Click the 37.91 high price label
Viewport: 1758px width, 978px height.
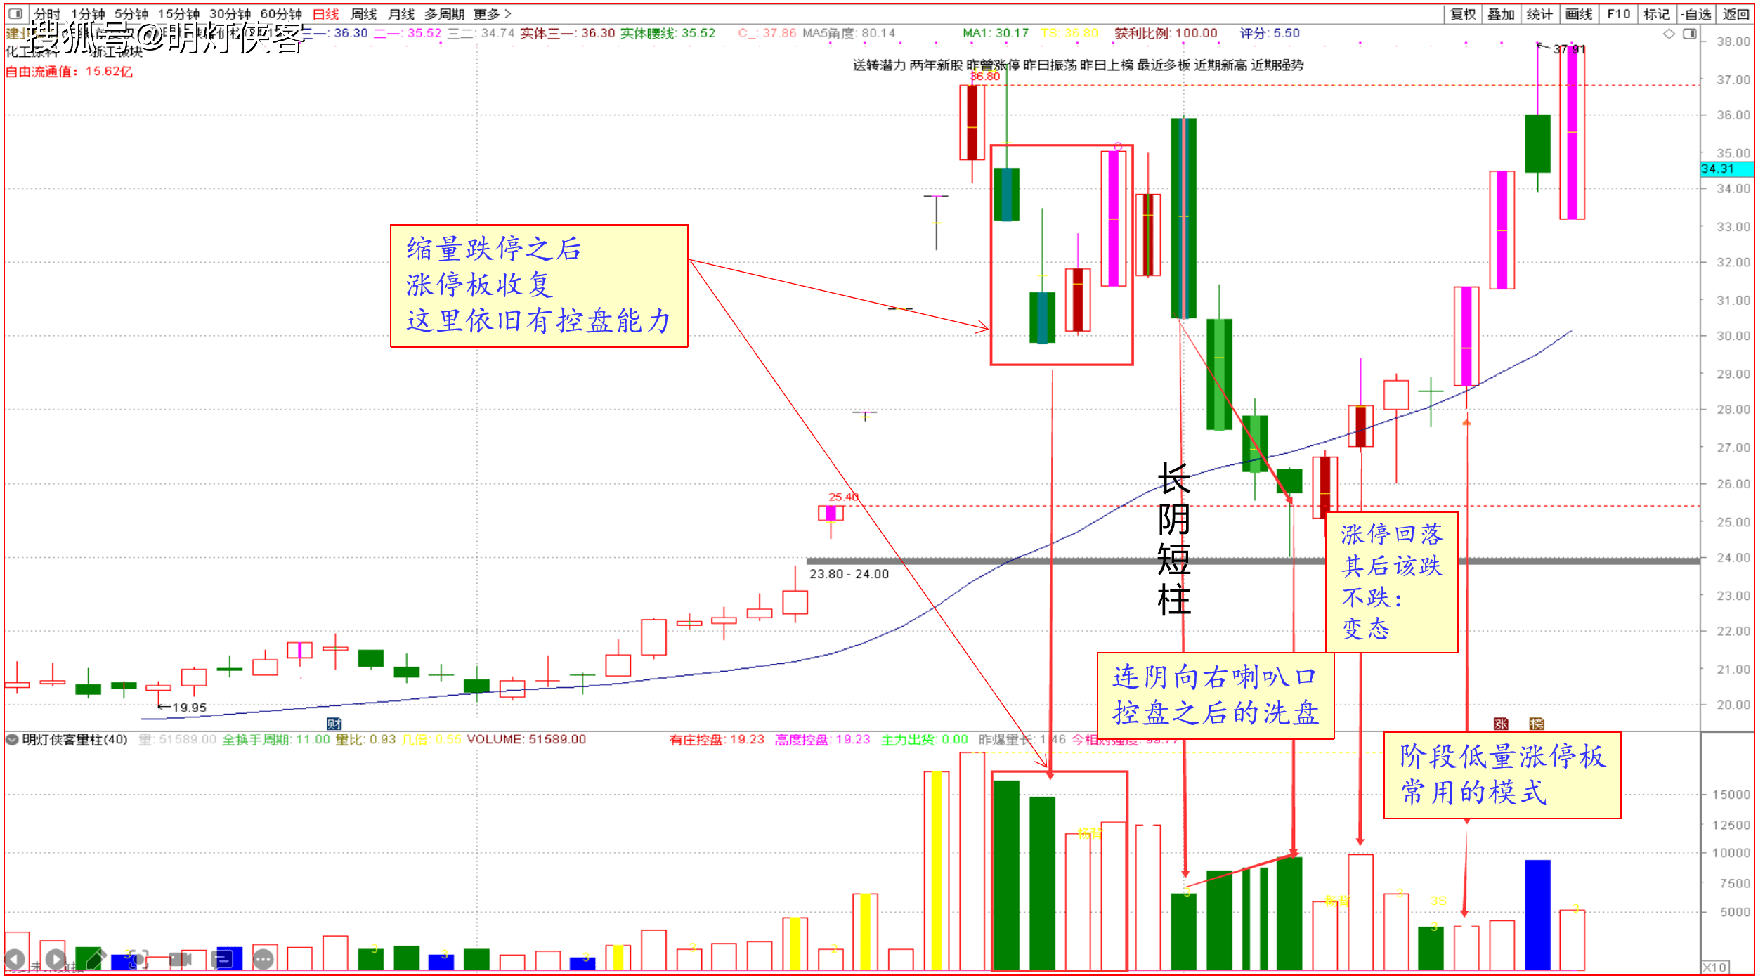[1569, 49]
